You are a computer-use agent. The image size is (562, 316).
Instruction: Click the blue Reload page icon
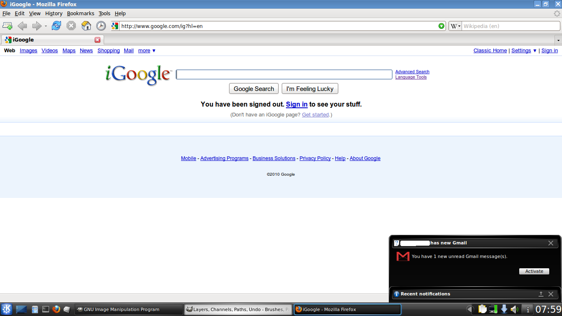pos(56,26)
